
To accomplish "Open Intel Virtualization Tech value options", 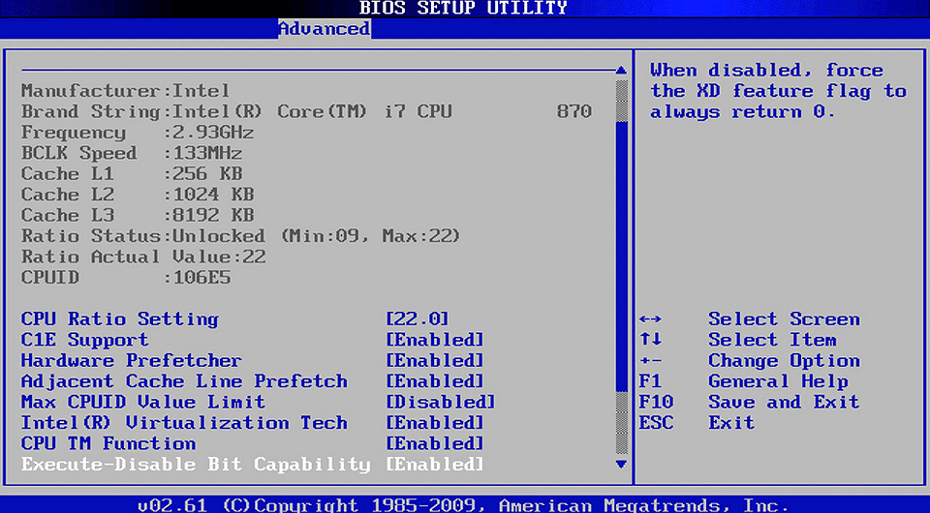I will click(x=434, y=423).
